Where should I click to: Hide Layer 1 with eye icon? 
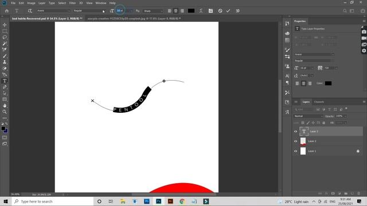[x=295, y=151]
